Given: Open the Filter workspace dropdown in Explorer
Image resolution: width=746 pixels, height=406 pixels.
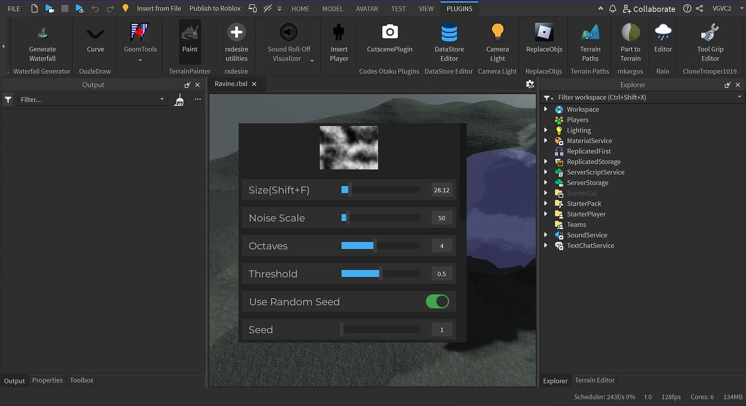Looking at the screenshot, I should click(x=739, y=97).
